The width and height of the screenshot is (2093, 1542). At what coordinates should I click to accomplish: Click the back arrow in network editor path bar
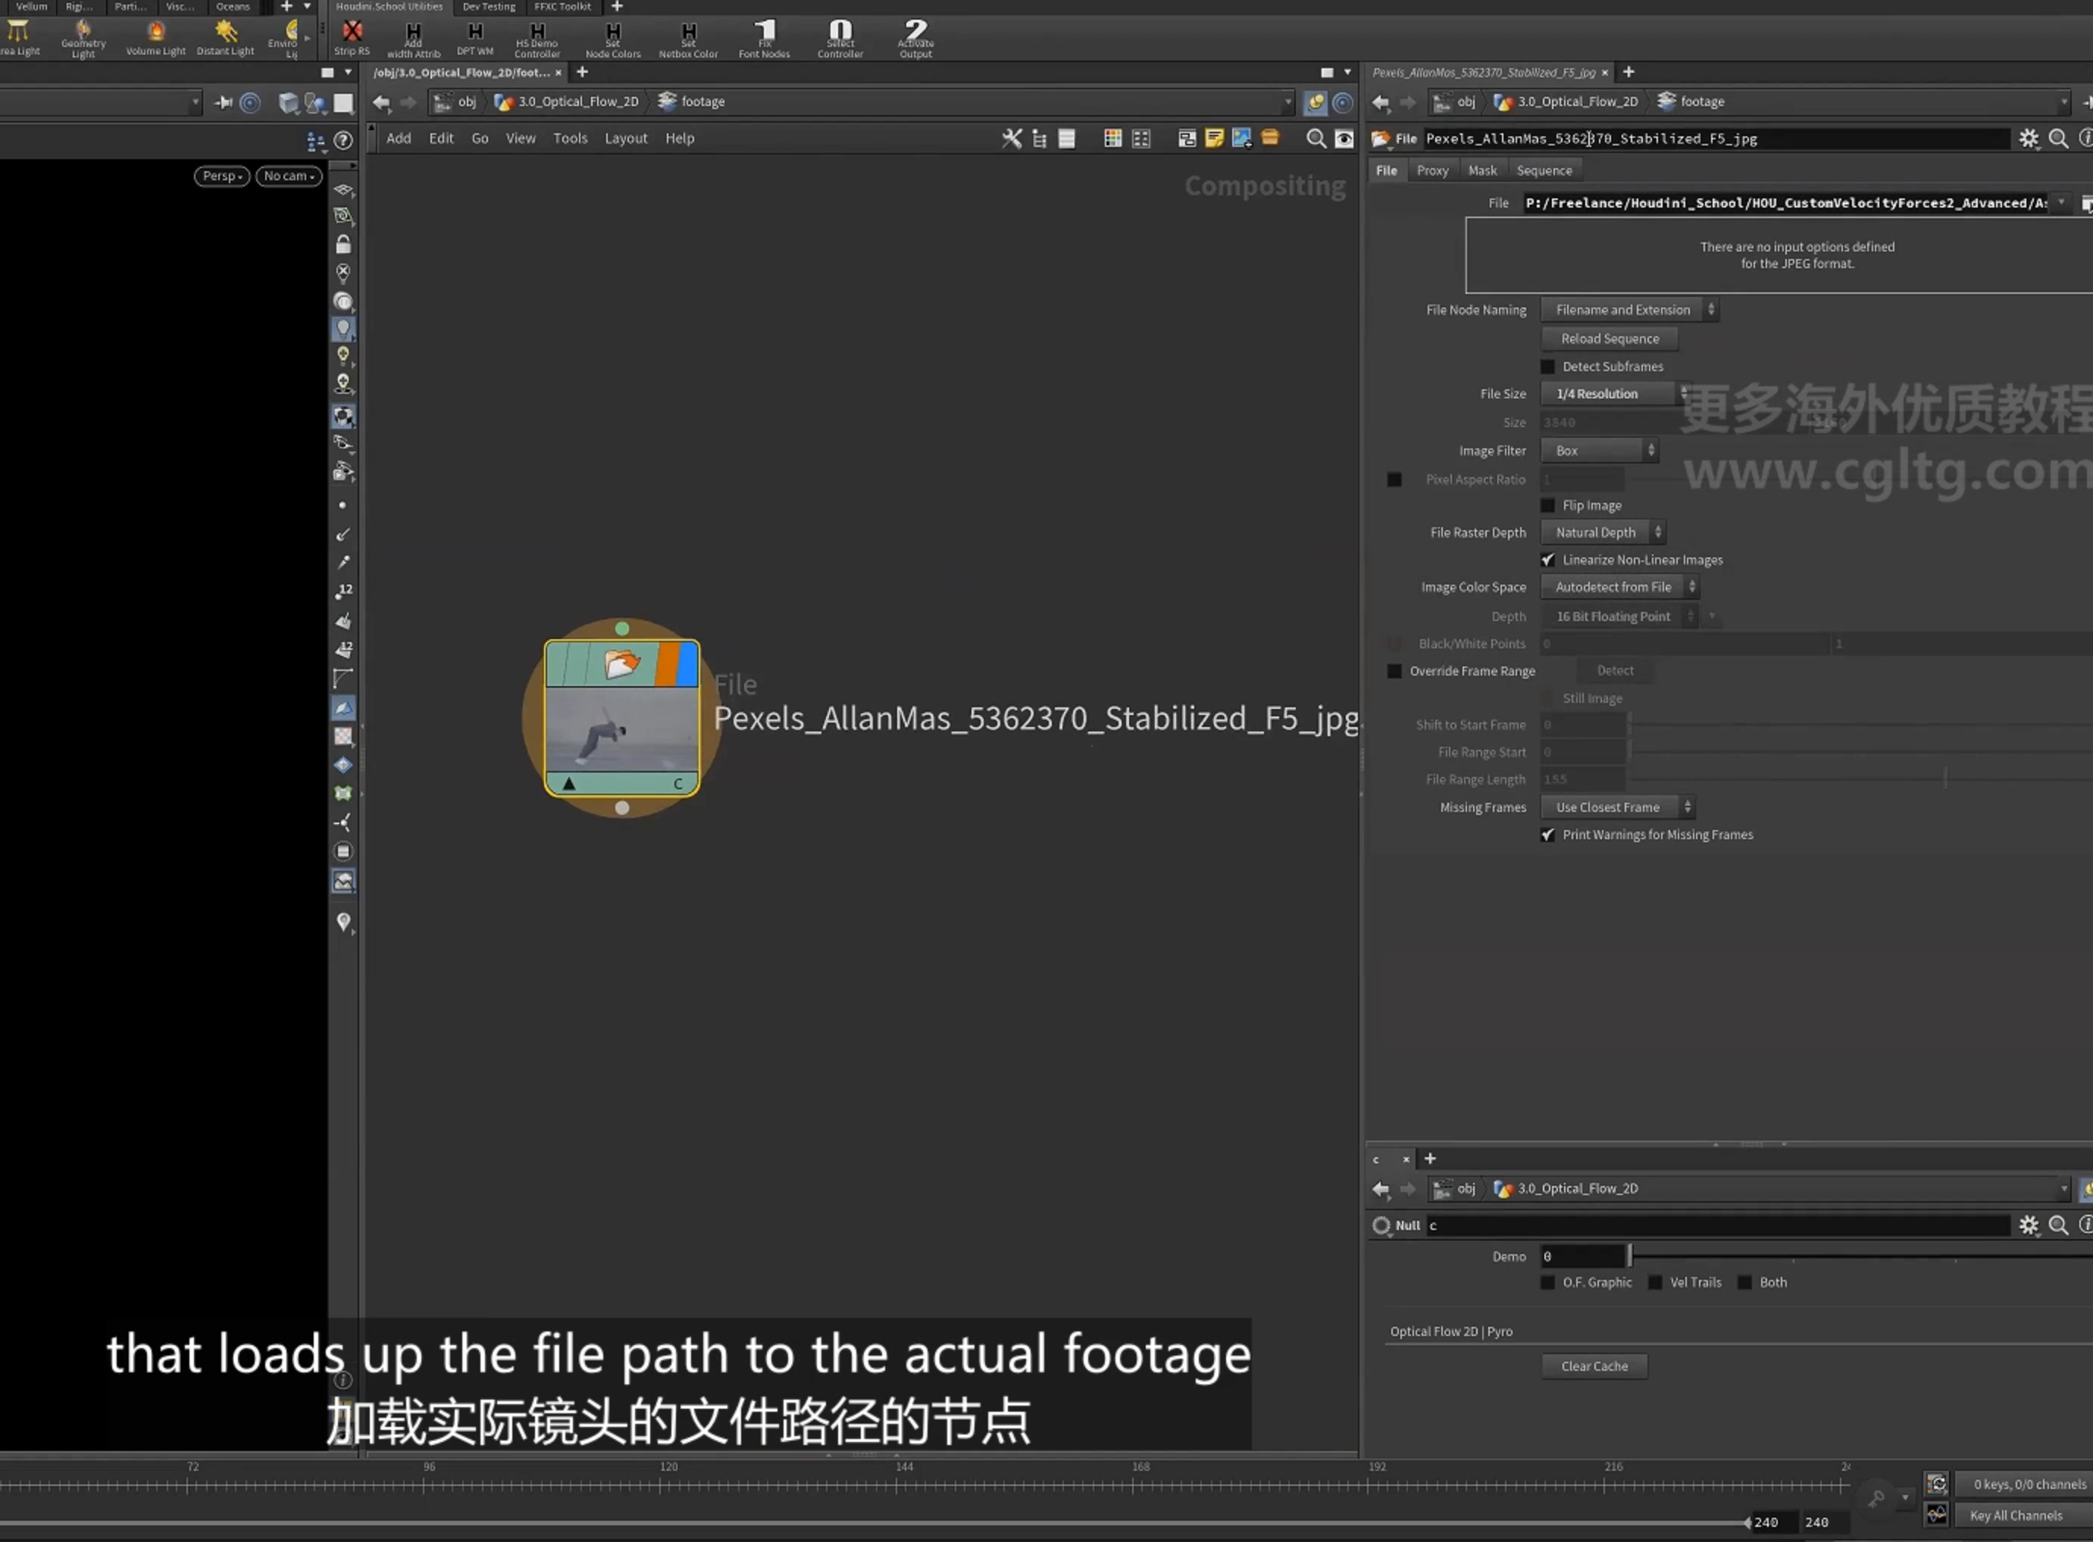tap(381, 101)
